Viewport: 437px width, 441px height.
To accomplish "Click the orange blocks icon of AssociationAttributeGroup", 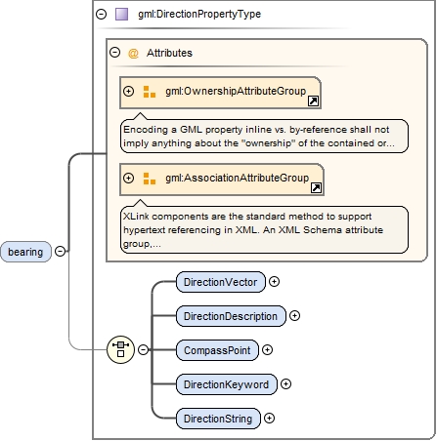I will (150, 179).
